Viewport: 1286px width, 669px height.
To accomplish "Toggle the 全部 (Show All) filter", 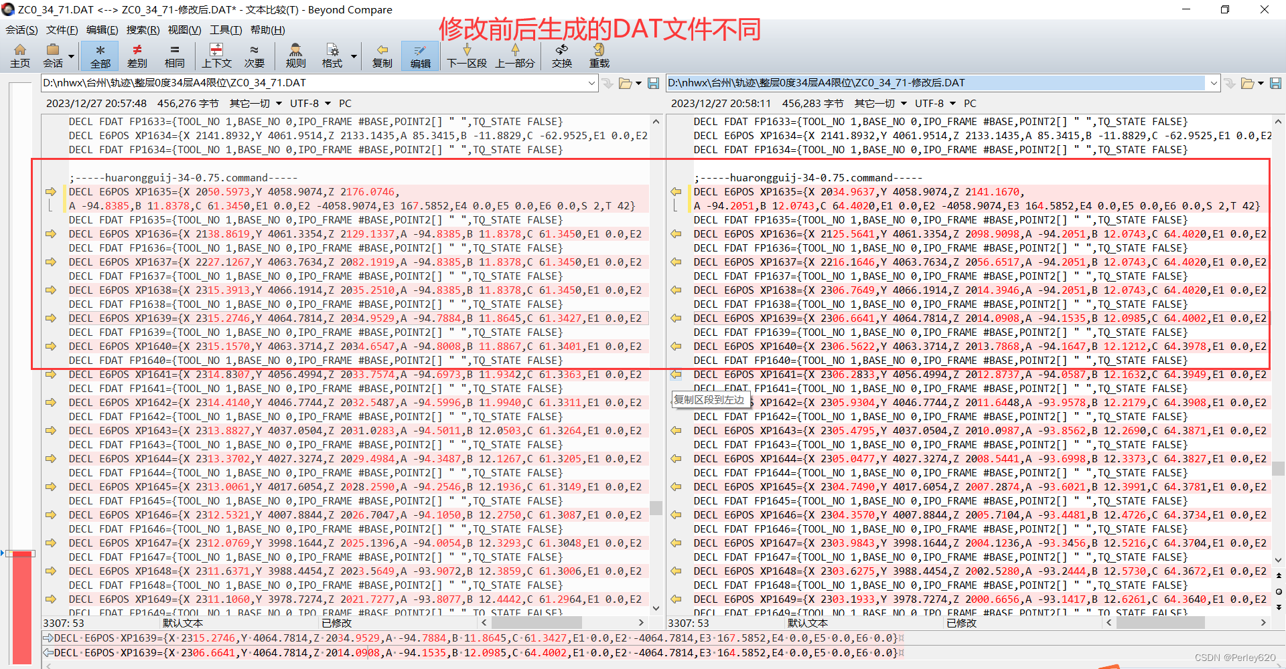I will [x=100, y=56].
